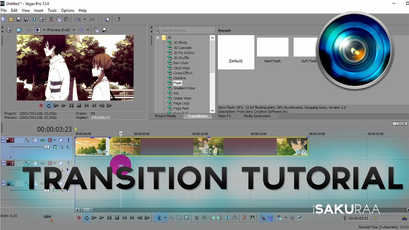Collapse the All plug-ins folder
The height and width of the screenshot is (230, 409).
(x=158, y=38)
